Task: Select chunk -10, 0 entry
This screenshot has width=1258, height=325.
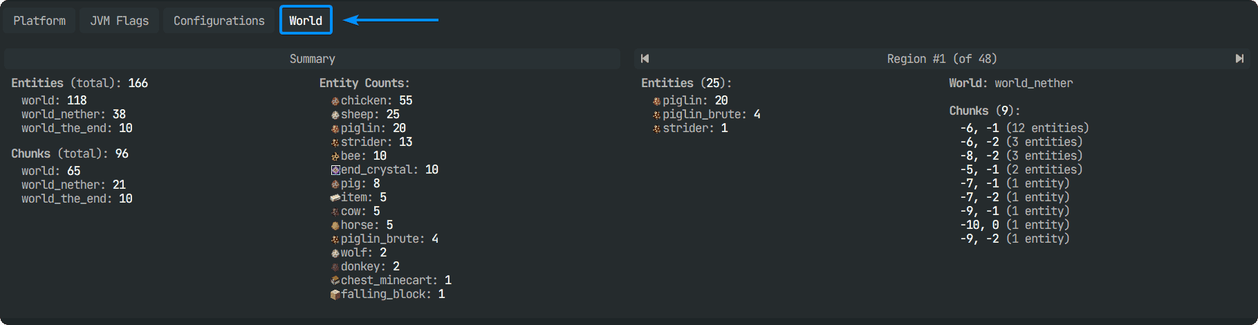Action: pyautogui.click(x=1014, y=225)
